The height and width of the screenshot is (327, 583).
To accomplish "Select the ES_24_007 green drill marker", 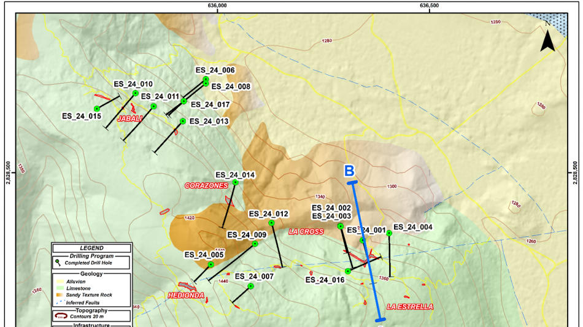I will [x=250, y=287].
